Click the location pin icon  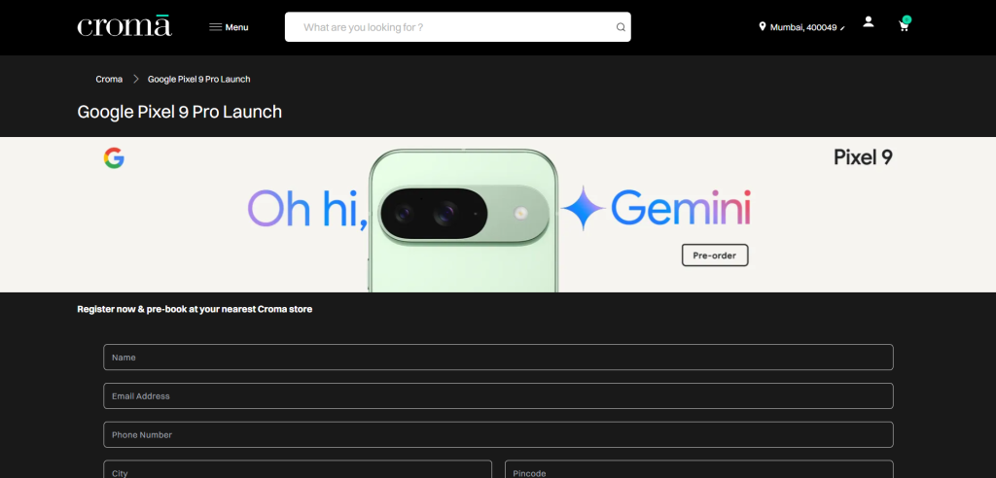[763, 27]
